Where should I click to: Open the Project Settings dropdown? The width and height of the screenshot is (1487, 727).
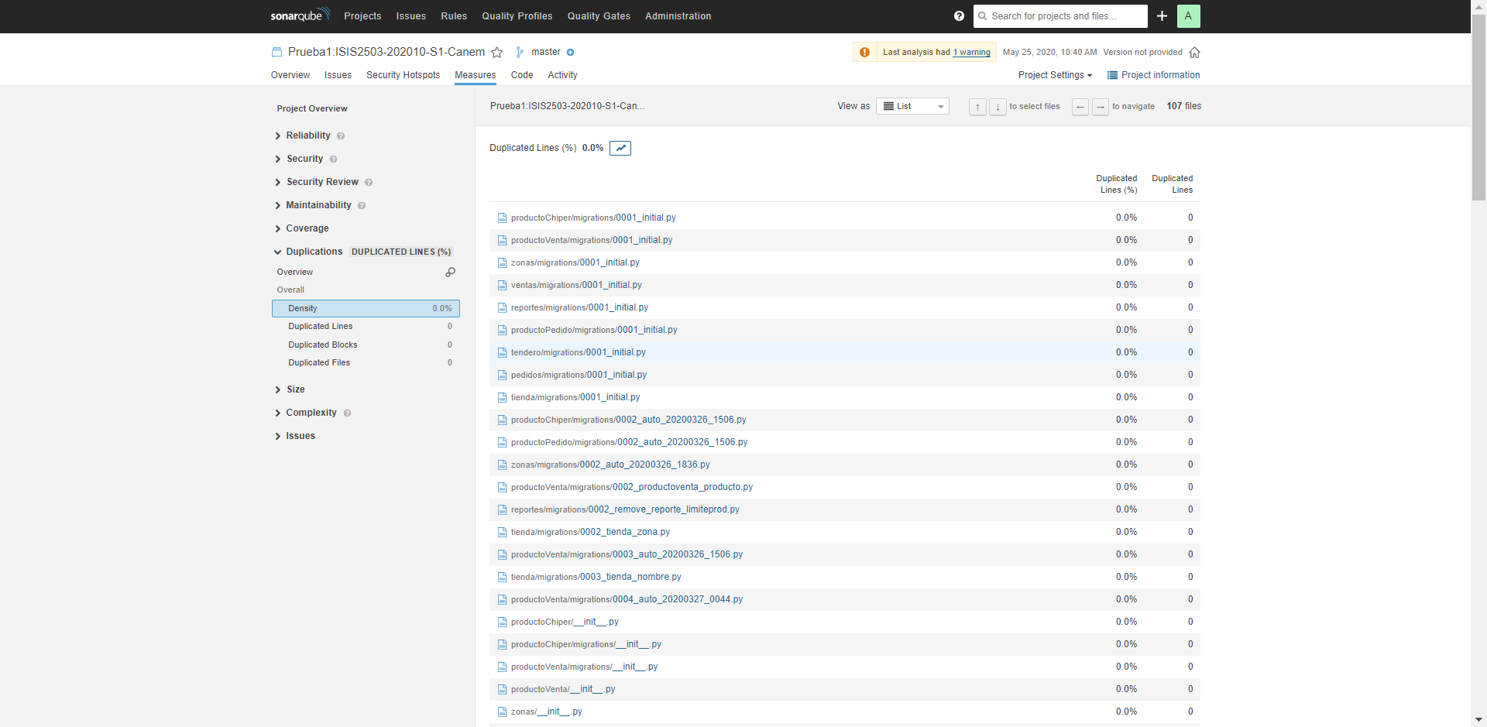tap(1055, 75)
